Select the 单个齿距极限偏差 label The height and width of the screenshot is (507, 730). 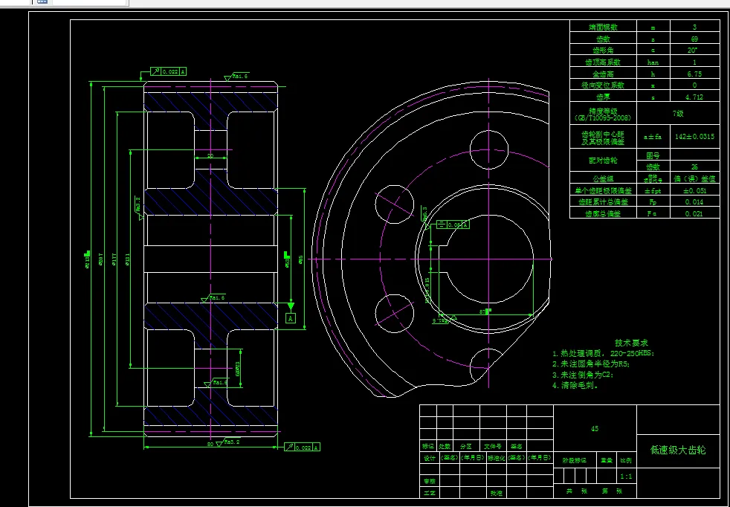603,190
